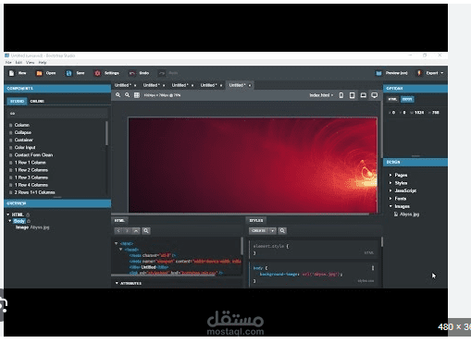Collapse the head tag in code tree

click(x=121, y=250)
